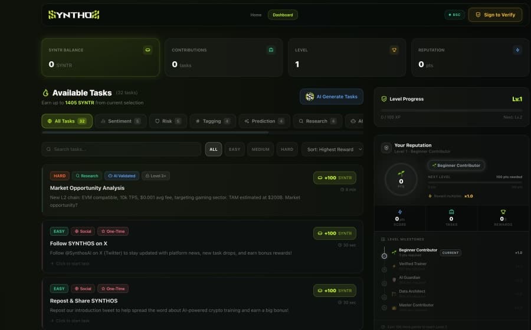
Task: Click +100 SYNTR reward on Follow SYNTHOS
Action: pyautogui.click(x=335, y=233)
